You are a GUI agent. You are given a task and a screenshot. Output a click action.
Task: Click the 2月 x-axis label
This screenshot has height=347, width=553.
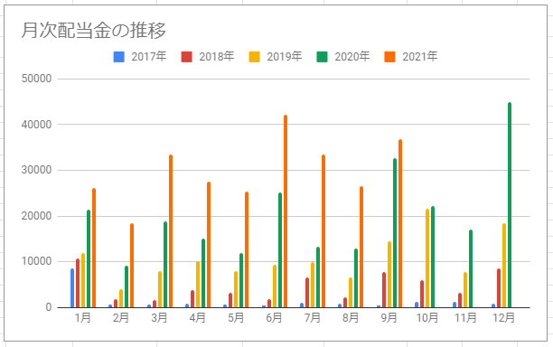pos(121,318)
